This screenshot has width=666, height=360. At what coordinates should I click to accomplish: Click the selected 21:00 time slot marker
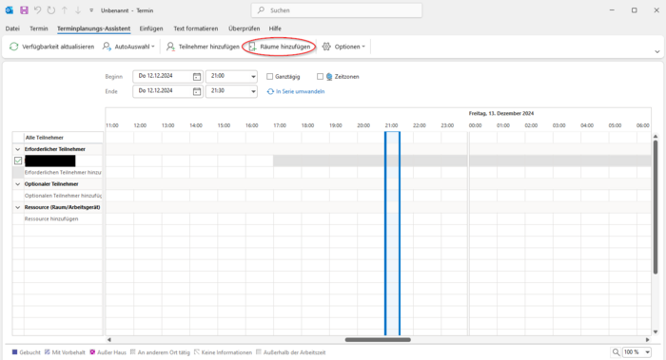tap(392, 234)
